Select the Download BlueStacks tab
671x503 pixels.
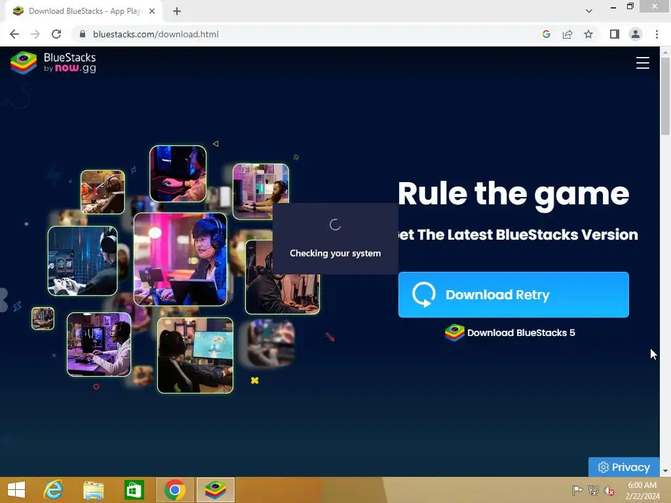83,11
